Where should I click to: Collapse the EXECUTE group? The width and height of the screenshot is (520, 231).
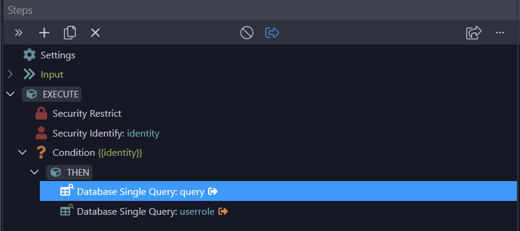11,94
